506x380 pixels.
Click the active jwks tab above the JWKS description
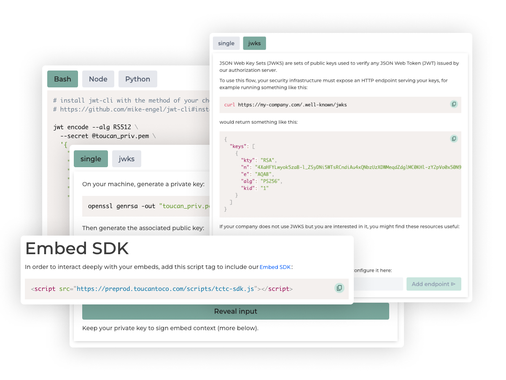tap(254, 43)
